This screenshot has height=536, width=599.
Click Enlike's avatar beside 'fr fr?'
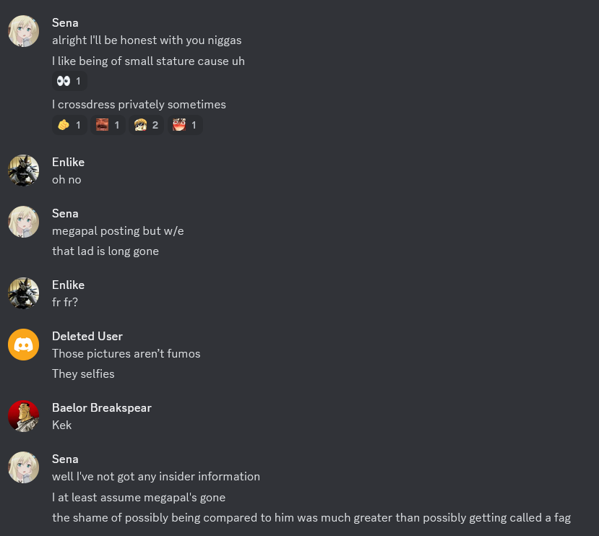pos(23,293)
